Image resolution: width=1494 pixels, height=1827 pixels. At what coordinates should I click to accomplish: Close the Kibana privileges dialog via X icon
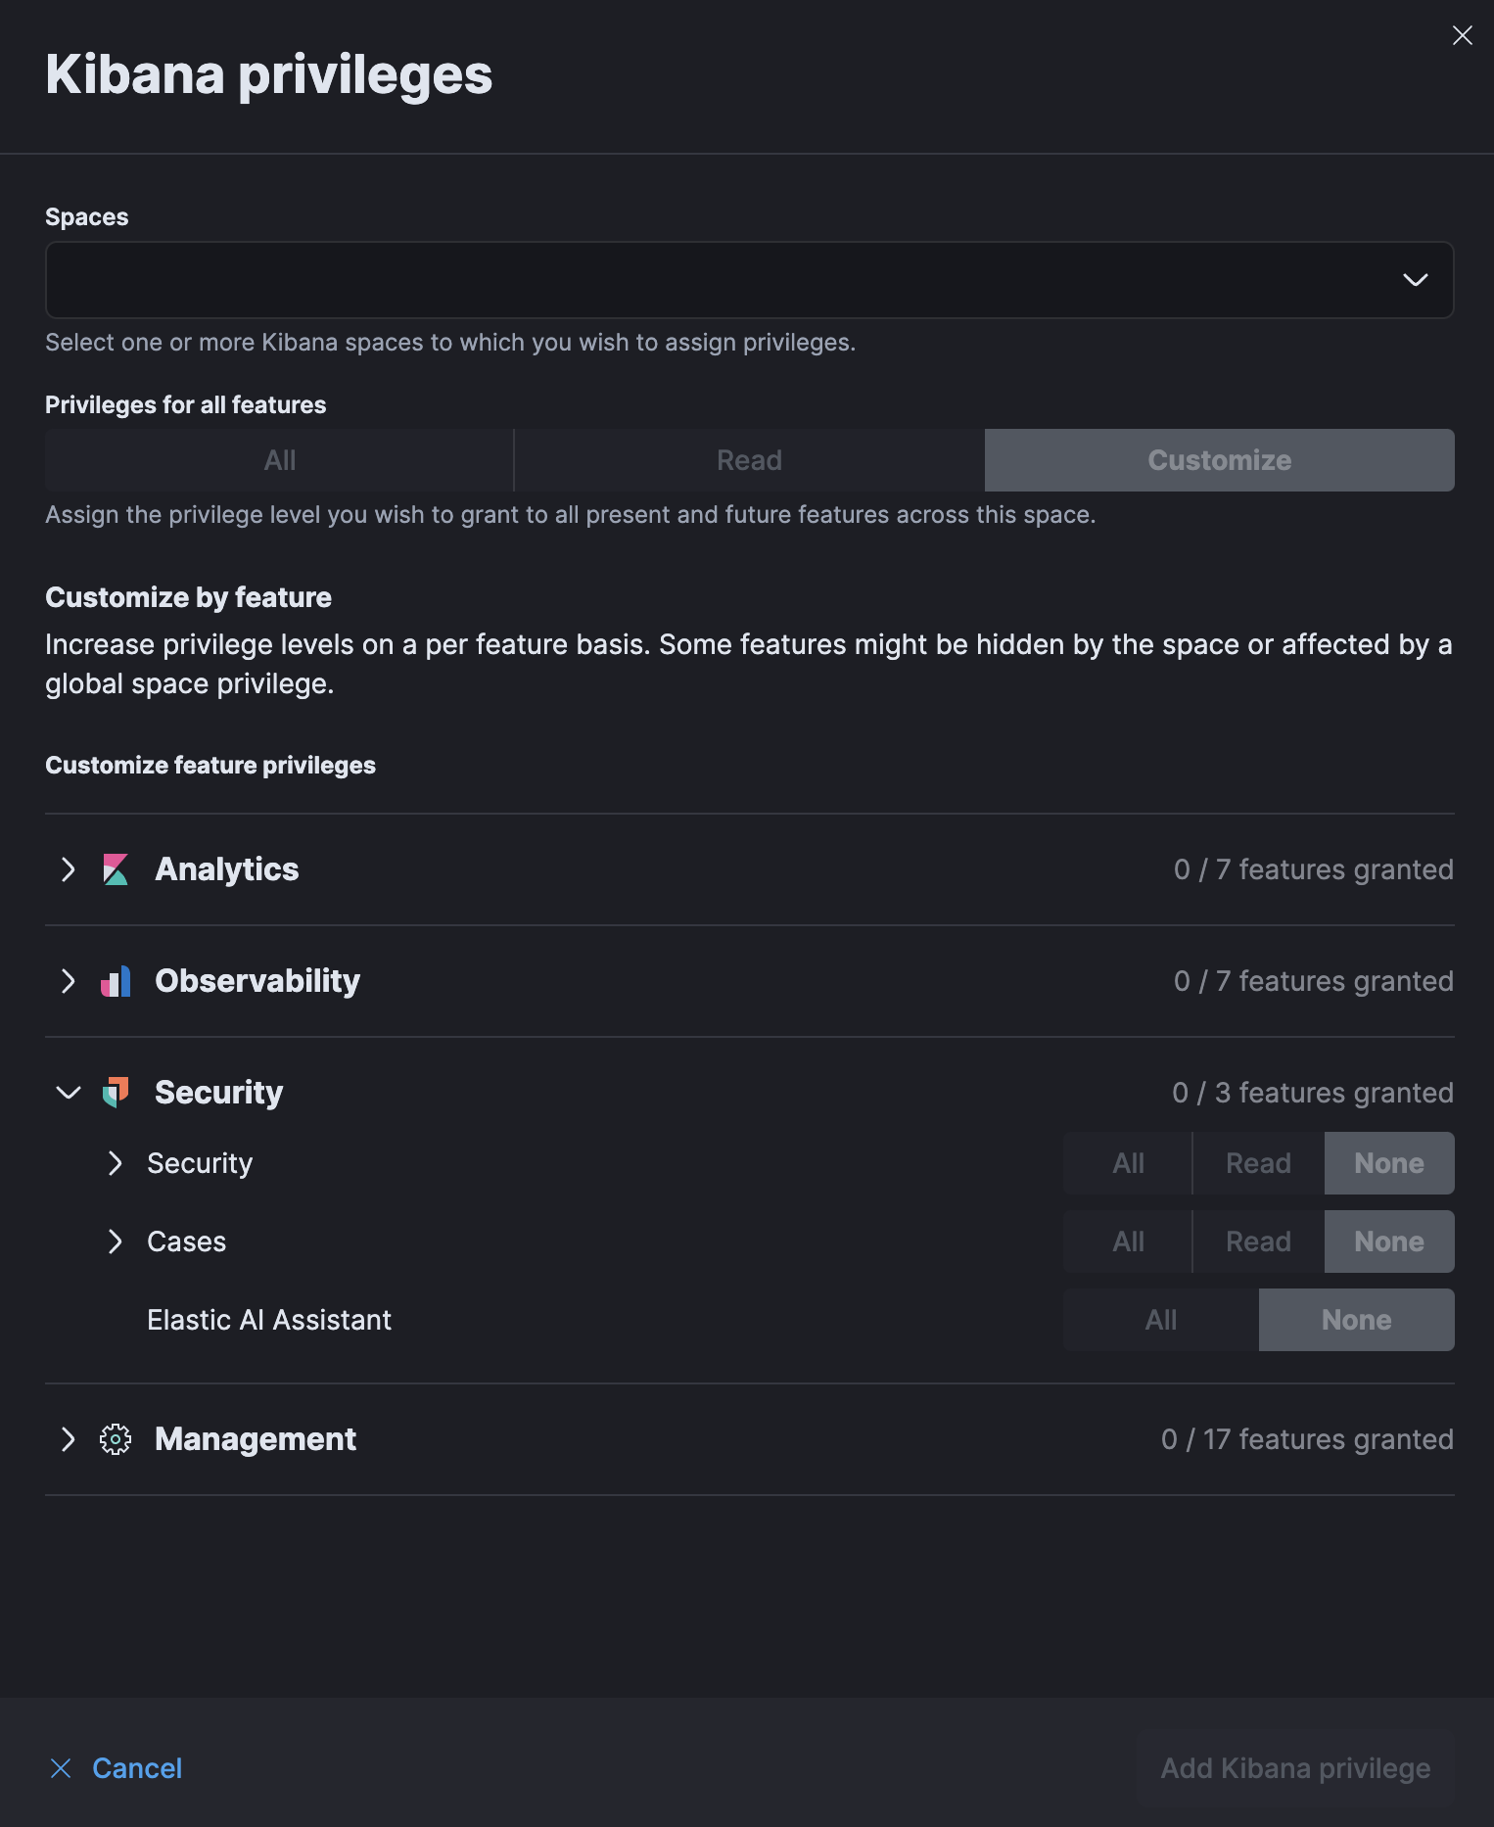1463,35
